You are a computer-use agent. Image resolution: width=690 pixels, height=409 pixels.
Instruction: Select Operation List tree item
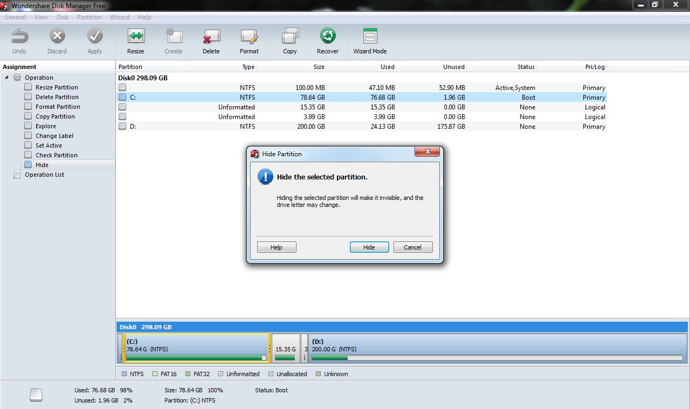pos(44,175)
